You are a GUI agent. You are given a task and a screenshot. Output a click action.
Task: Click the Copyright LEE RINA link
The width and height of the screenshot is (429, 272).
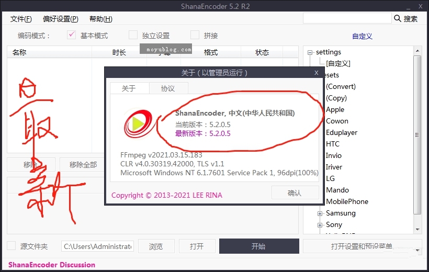click(166, 195)
